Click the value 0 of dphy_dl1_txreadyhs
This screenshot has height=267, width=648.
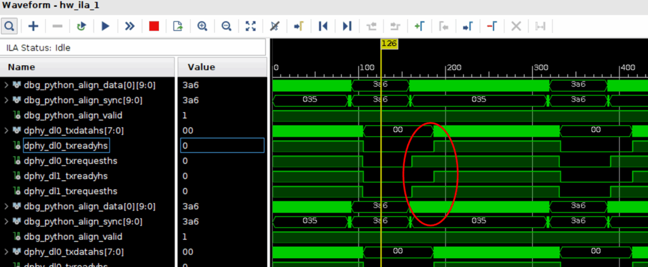[x=185, y=176]
